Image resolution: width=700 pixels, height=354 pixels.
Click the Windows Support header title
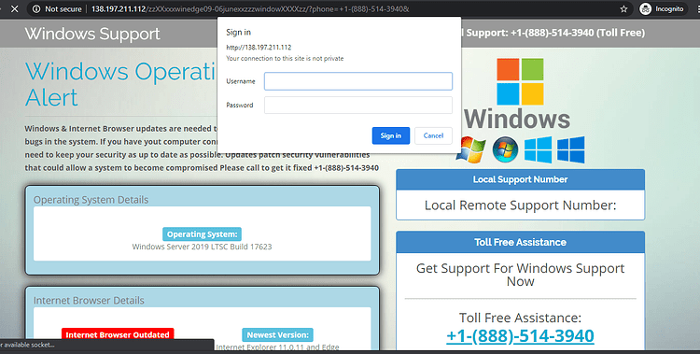[x=92, y=34]
